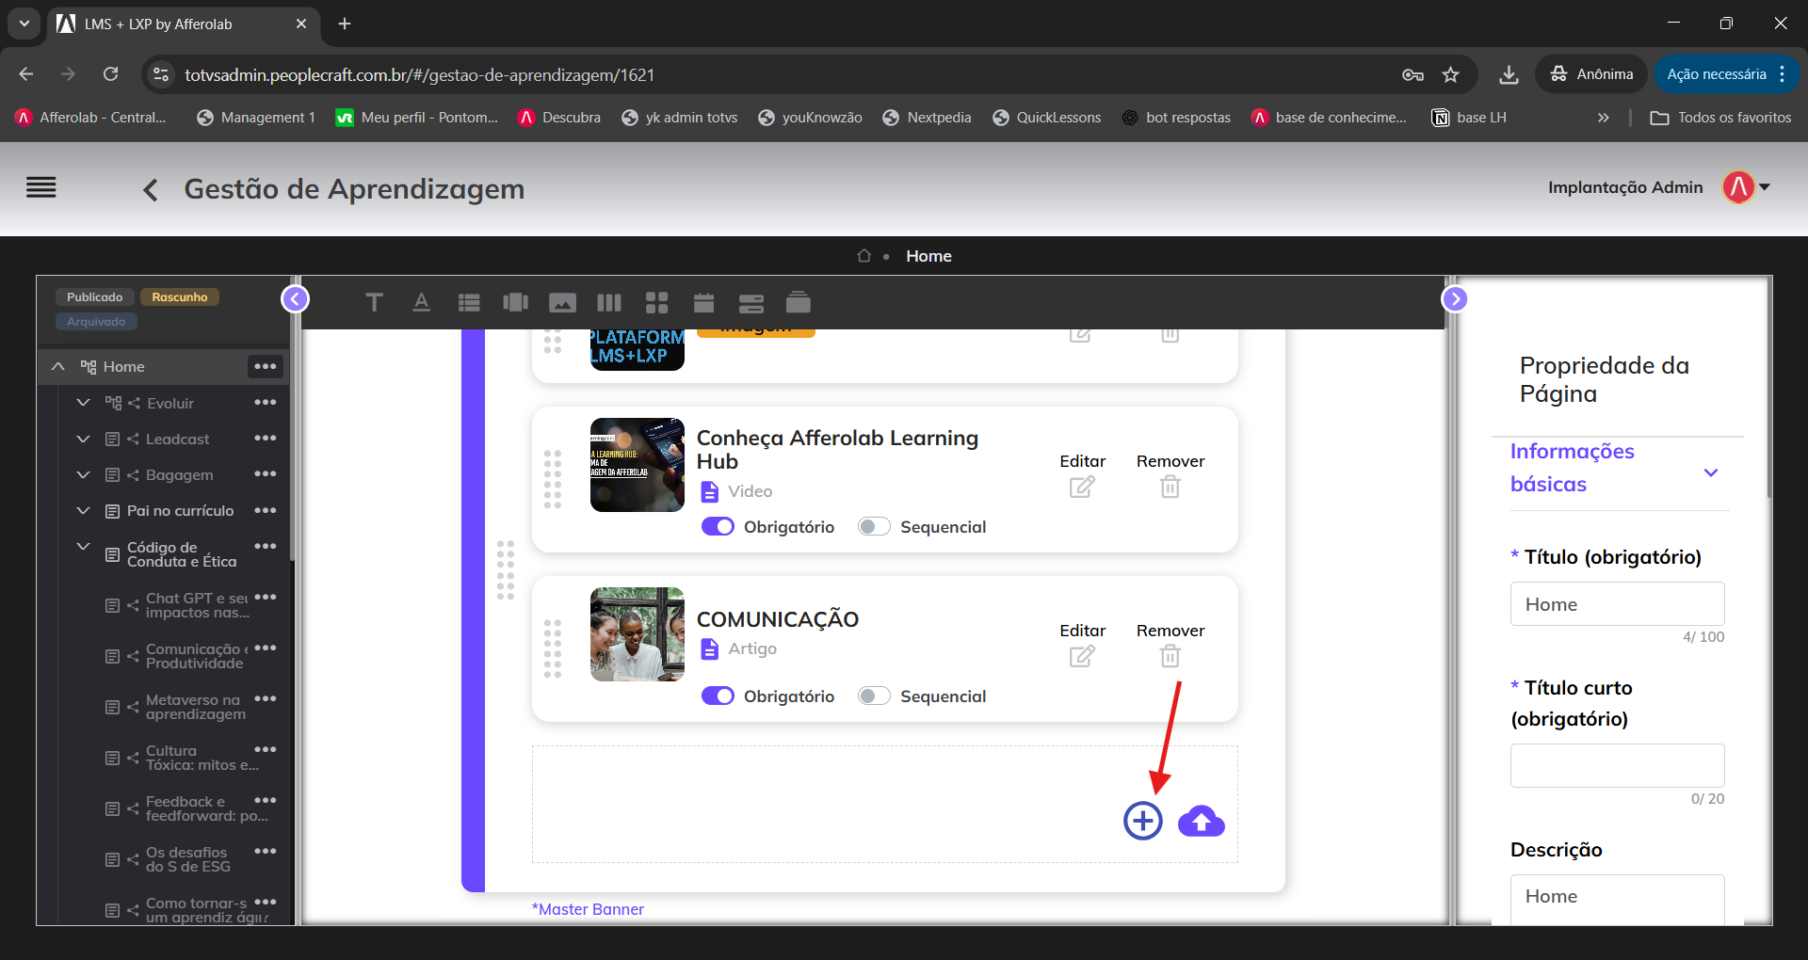The width and height of the screenshot is (1808, 960).
Task: Select the grid tiles component tool
Action: [656, 302]
